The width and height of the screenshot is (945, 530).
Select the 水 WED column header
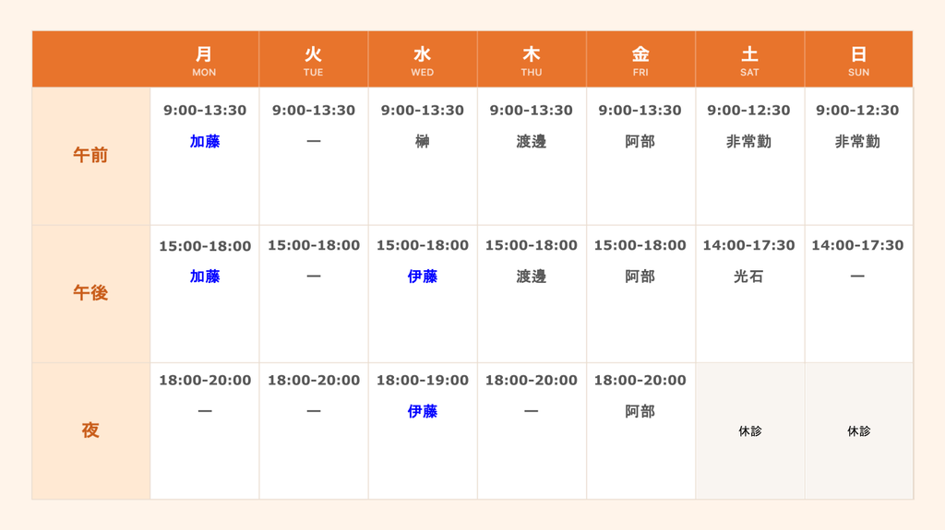[x=423, y=60]
